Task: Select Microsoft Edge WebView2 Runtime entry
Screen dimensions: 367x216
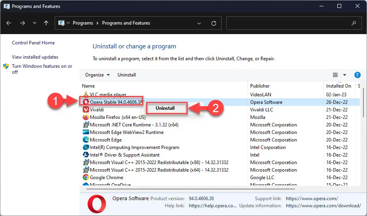Action: pyautogui.click(x=127, y=132)
